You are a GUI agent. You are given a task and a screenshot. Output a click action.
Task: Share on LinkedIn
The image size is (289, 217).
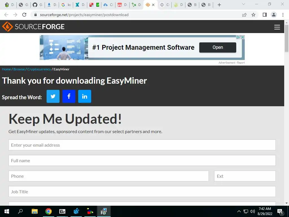click(85, 96)
